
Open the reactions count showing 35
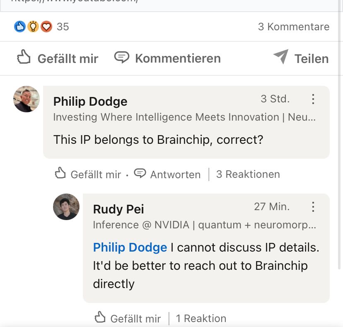click(x=63, y=27)
